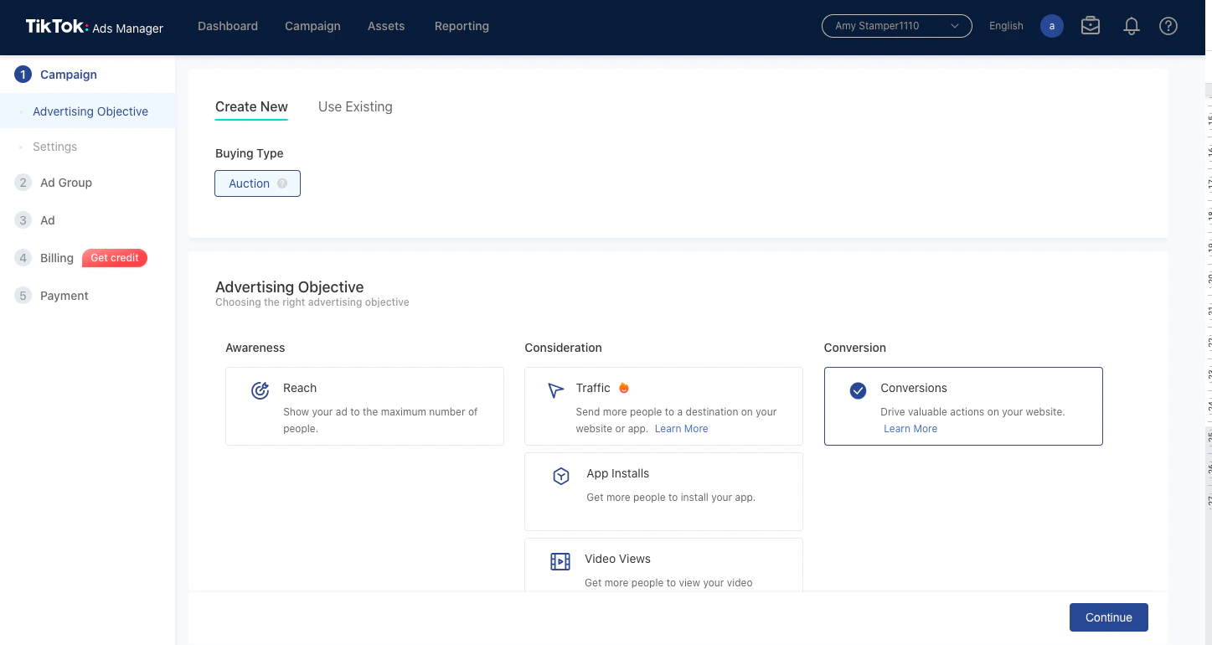
Task: Click the Reach target icon
Action: click(260, 390)
